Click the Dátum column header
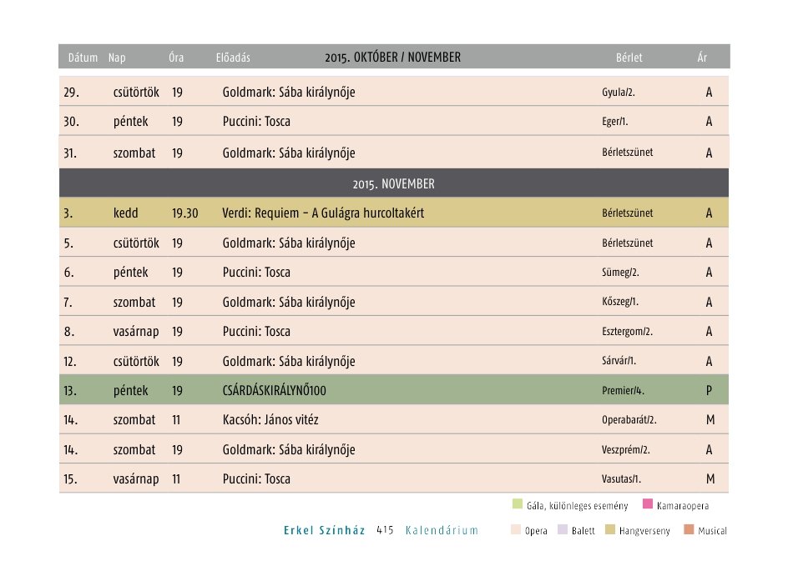This screenshot has height=566, width=788. 83,58
